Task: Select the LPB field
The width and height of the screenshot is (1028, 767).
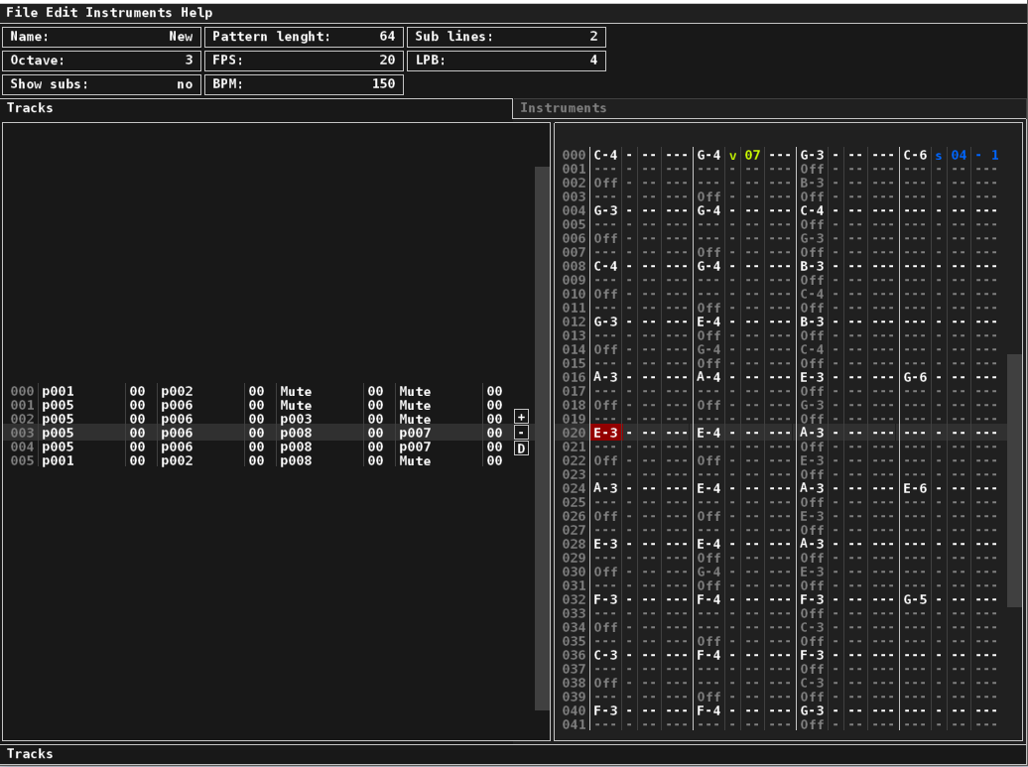Action: (x=506, y=61)
